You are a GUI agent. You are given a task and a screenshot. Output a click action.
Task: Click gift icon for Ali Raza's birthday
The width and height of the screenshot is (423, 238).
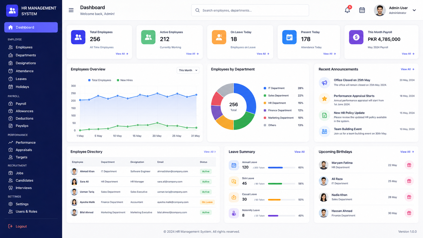click(x=409, y=181)
